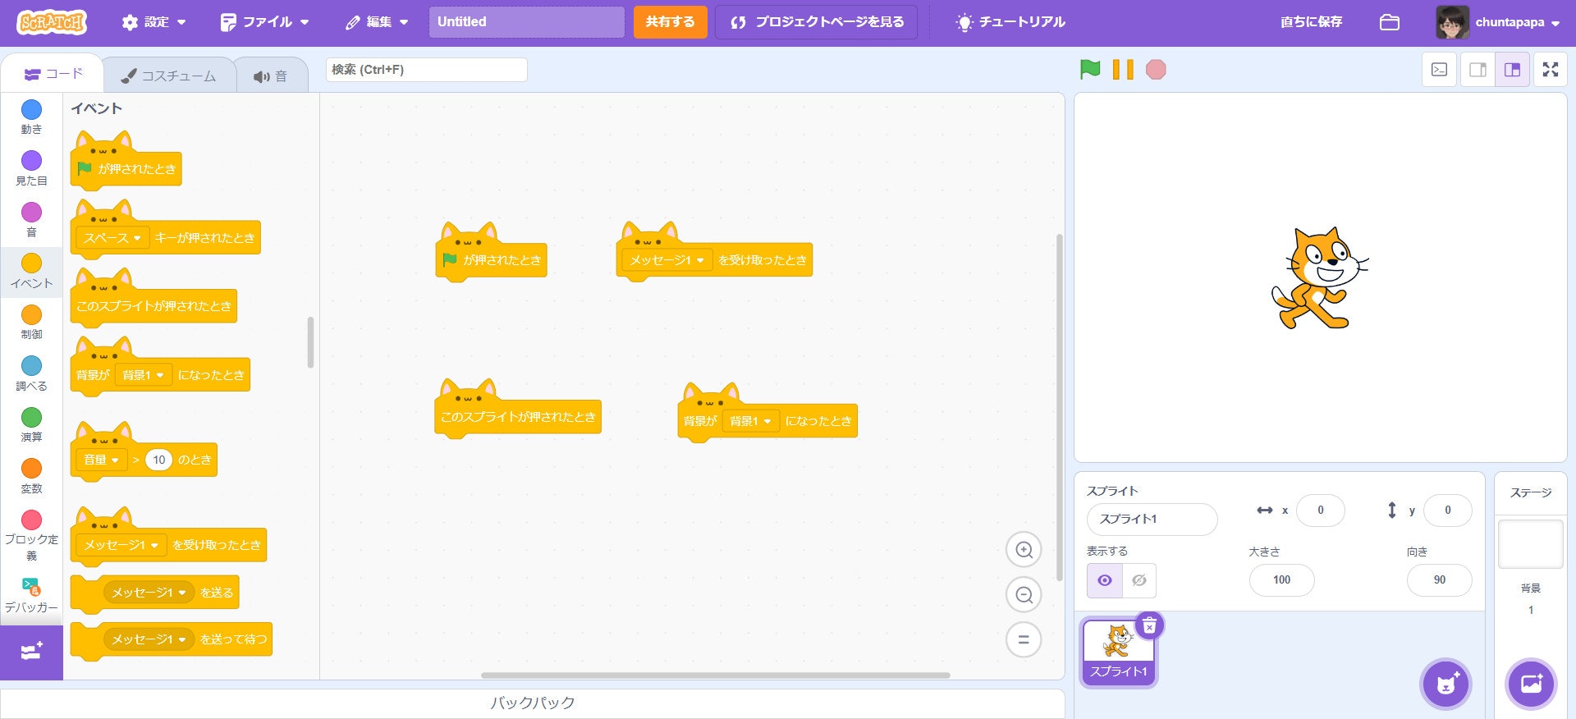Switch to the 音 (Sounds) tab

(x=271, y=76)
